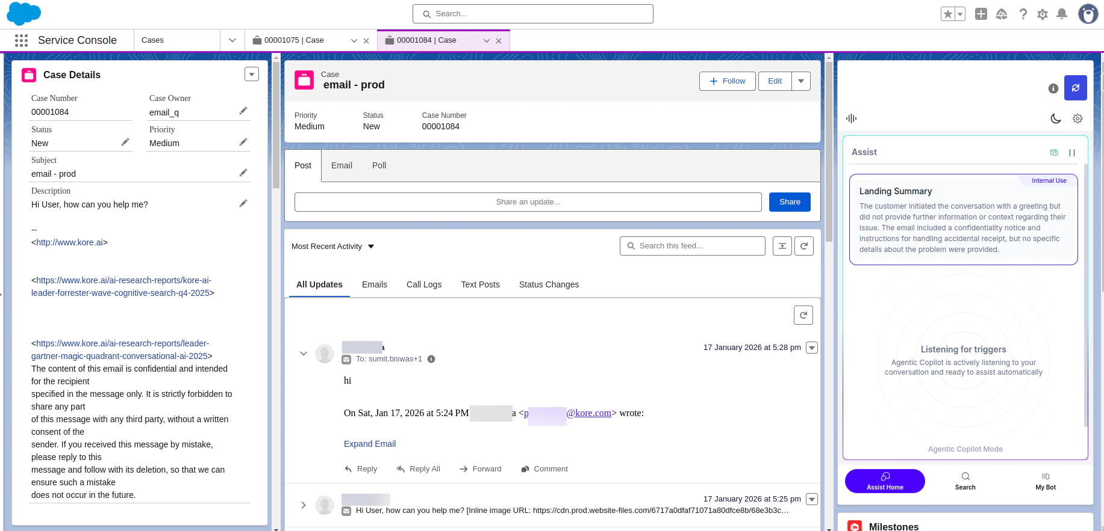Click the To: sumit.biswas+1 recipient link
This screenshot has height=531, width=1104.
coord(389,359)
